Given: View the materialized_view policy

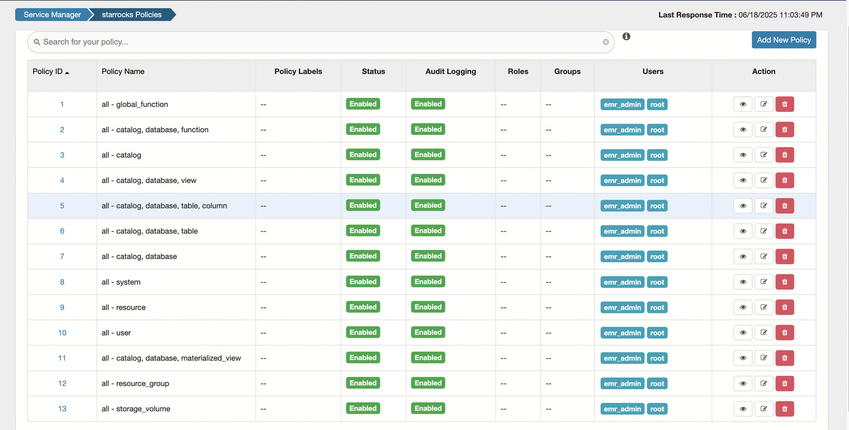Looking at the screenshot, I should pos(743,358).
